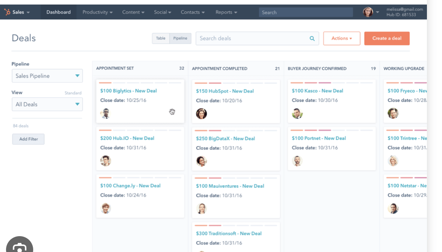The height and width of the screenshot is (252, 442).
Task: Switch to Pipeline view
Action: click(x=180, y=38)
